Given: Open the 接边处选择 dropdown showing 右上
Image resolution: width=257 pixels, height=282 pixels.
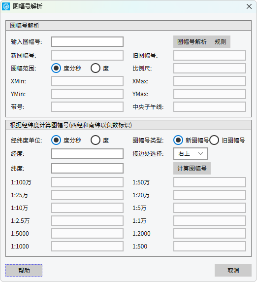Looking at the screenshot, I should (x=191, y=154).
